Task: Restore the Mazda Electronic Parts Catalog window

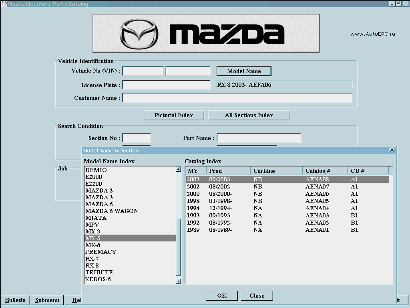Action: click(x=398, y=4)
